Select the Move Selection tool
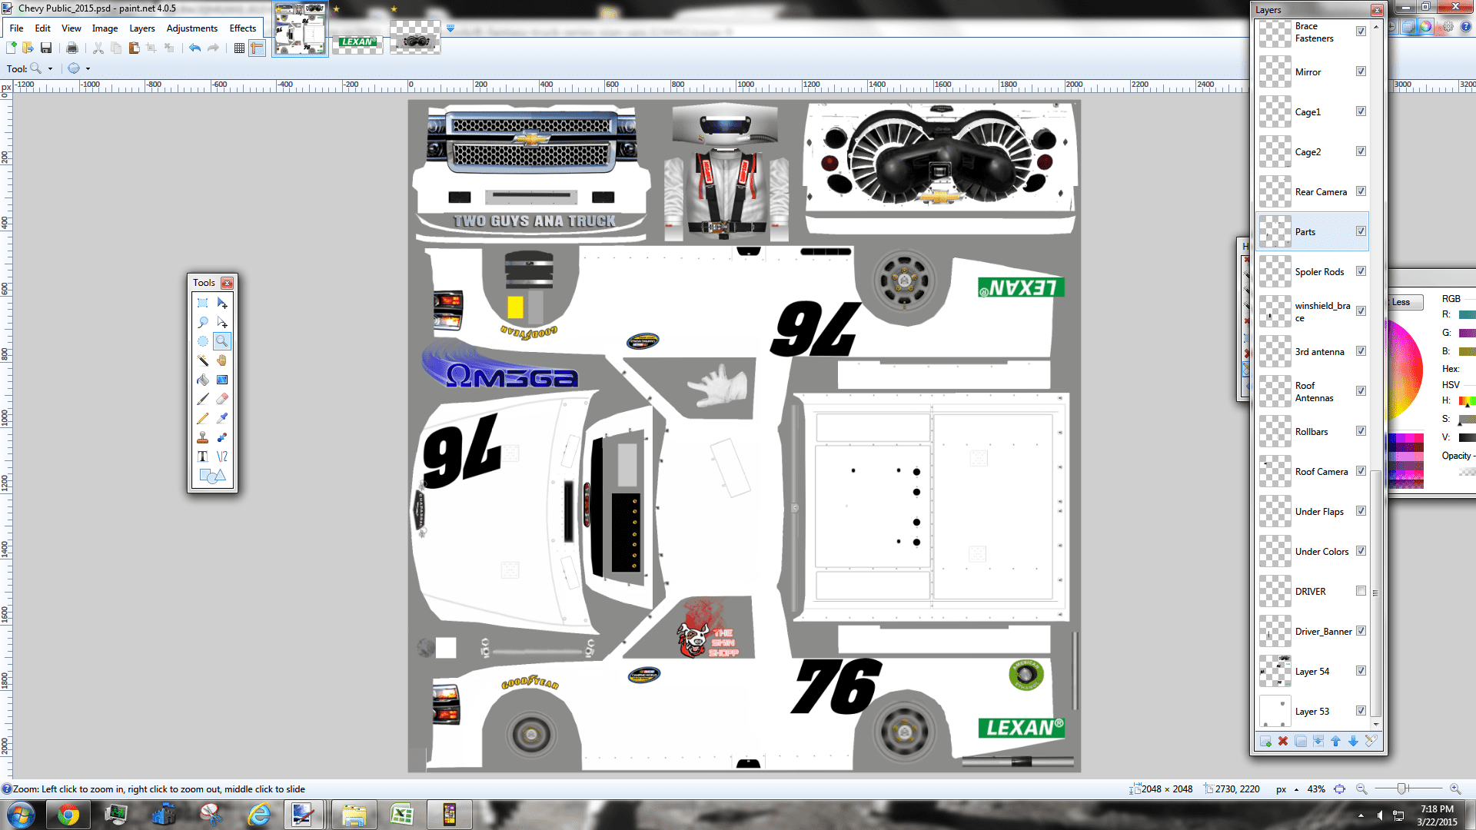The image size is (1476, 830). coord(222,322)
